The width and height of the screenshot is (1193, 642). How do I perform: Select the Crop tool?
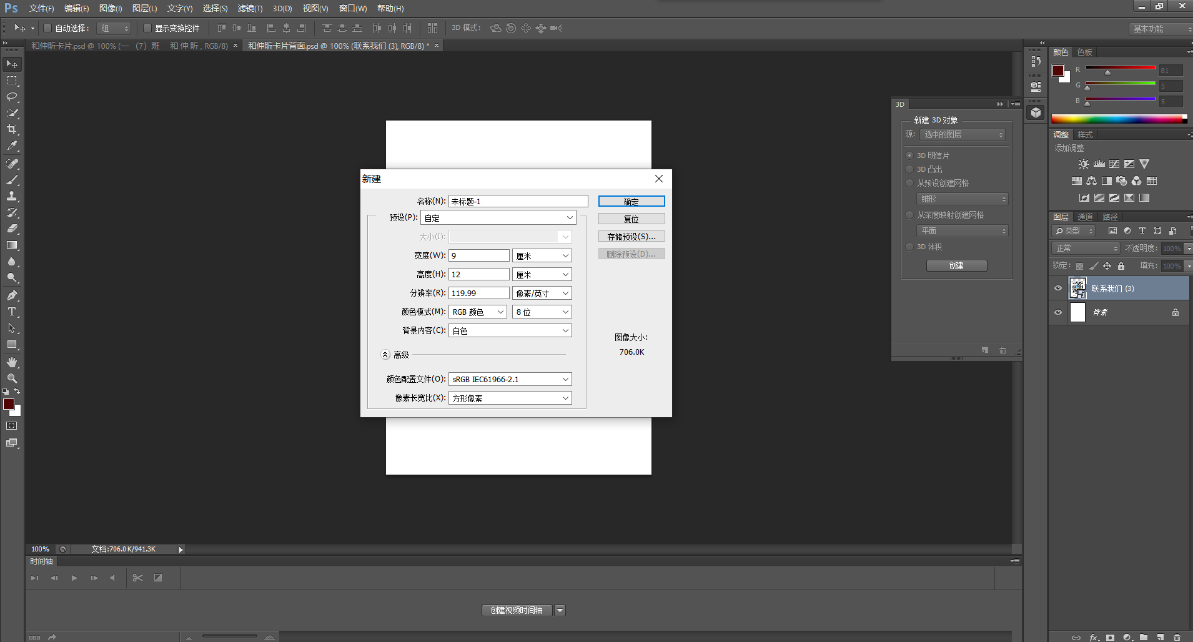click(x=12, y=129)
